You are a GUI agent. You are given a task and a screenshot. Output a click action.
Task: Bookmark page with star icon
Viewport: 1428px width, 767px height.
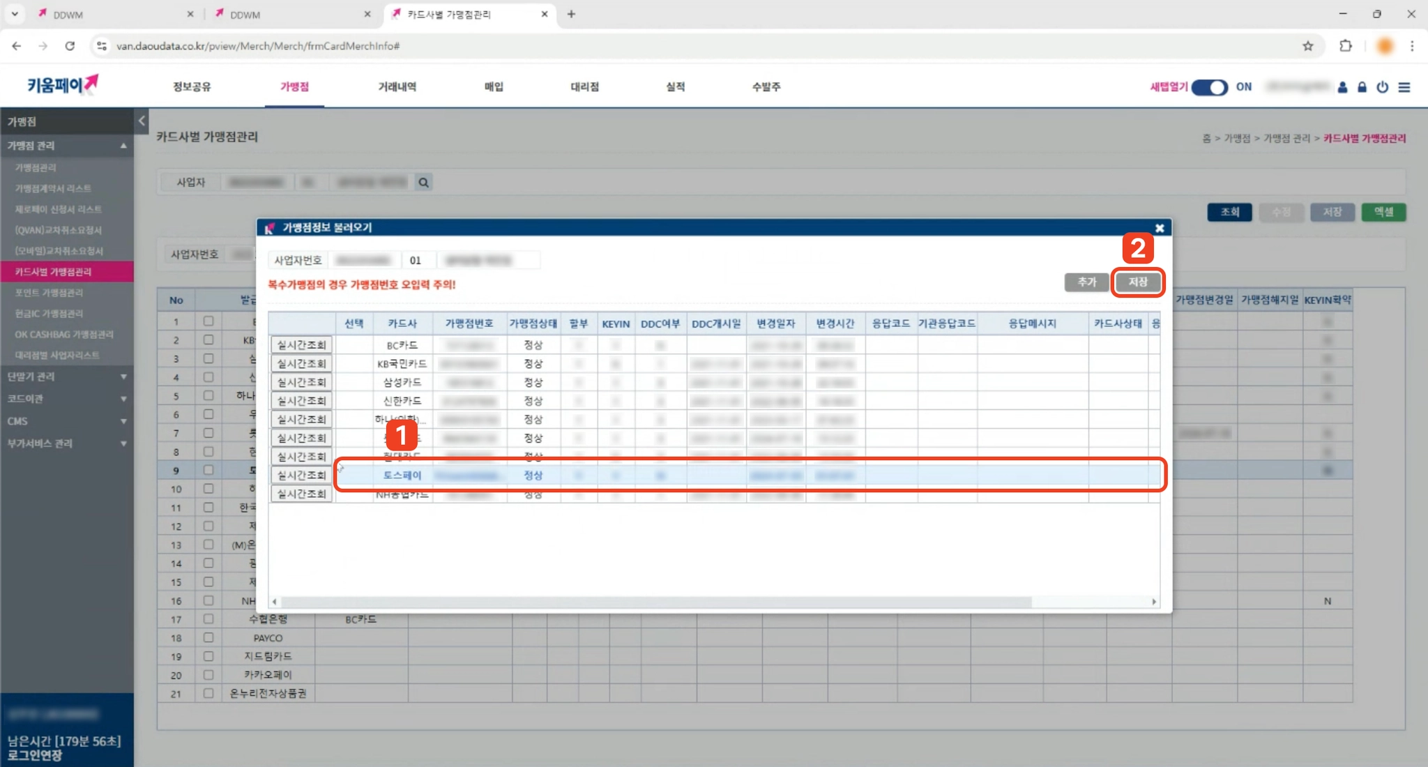point(1307,46)
